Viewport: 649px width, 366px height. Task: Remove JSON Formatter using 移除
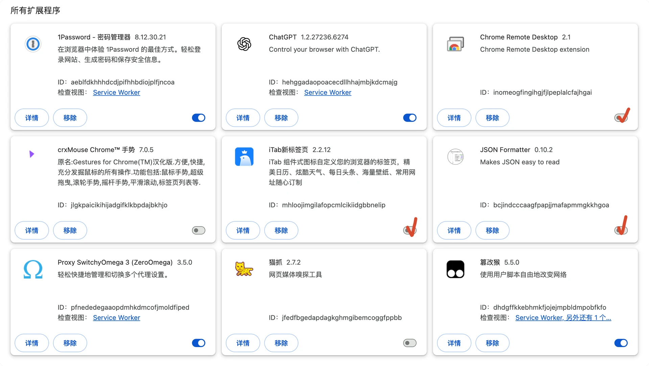(492, 230)
